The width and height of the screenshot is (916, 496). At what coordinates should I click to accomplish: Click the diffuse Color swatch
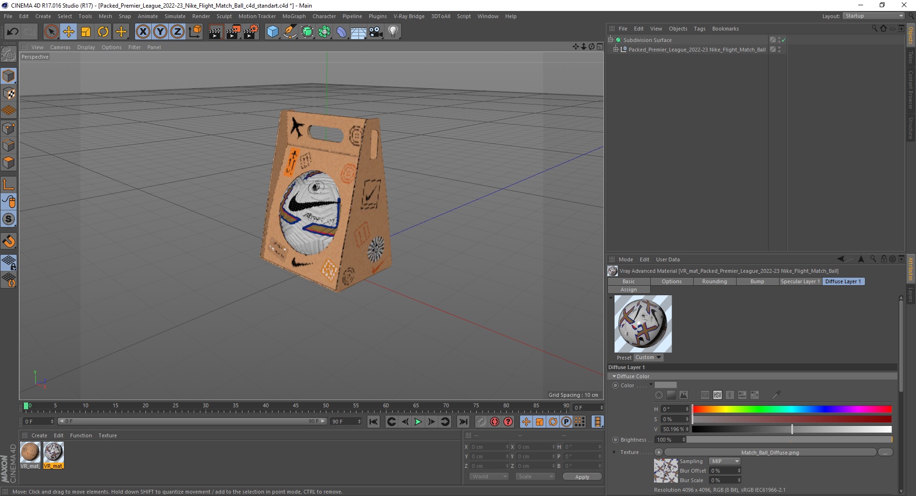click(x=666, y=385)
